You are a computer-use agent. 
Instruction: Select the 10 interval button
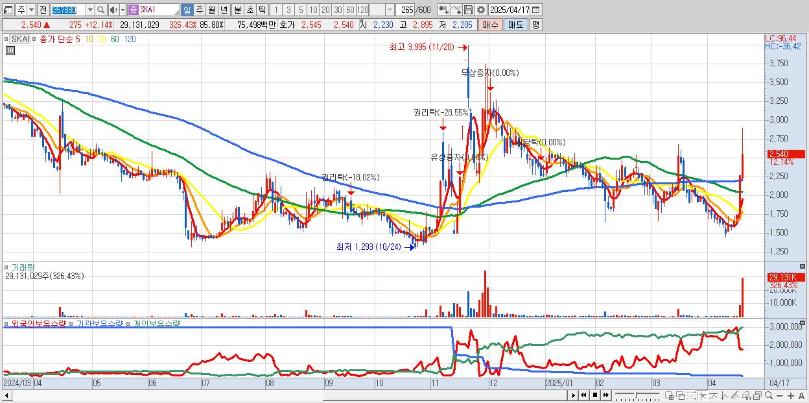click(313, 10)
